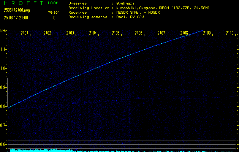Viewport: 239px width, 152px height.
Task: Click the Ovserver label
Action: click(x=78, y=3)
